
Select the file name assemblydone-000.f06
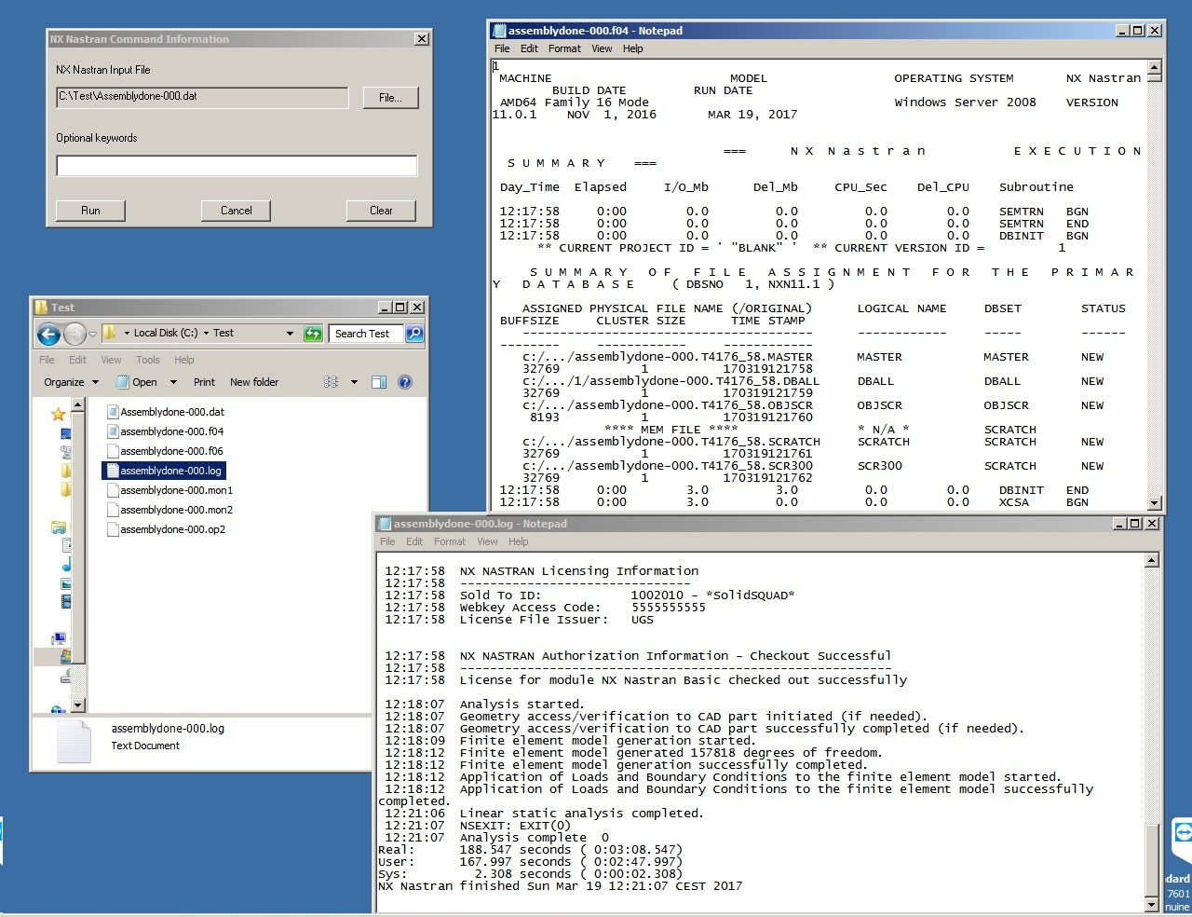tap(171, 451)
